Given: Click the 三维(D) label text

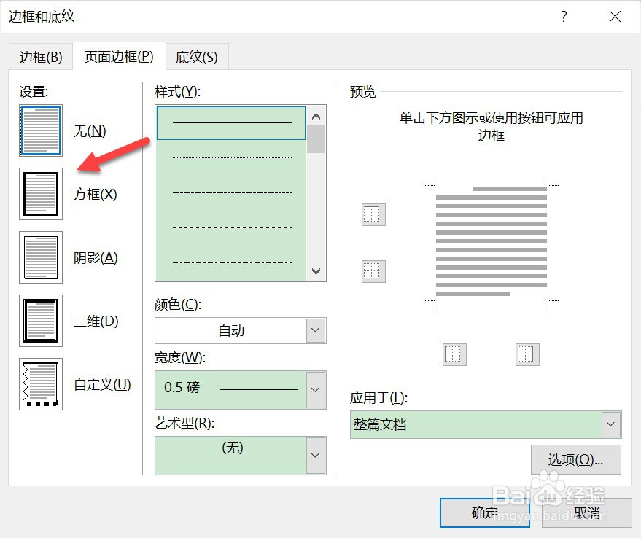Looking at the screenshot, I should tap(96, 321).
